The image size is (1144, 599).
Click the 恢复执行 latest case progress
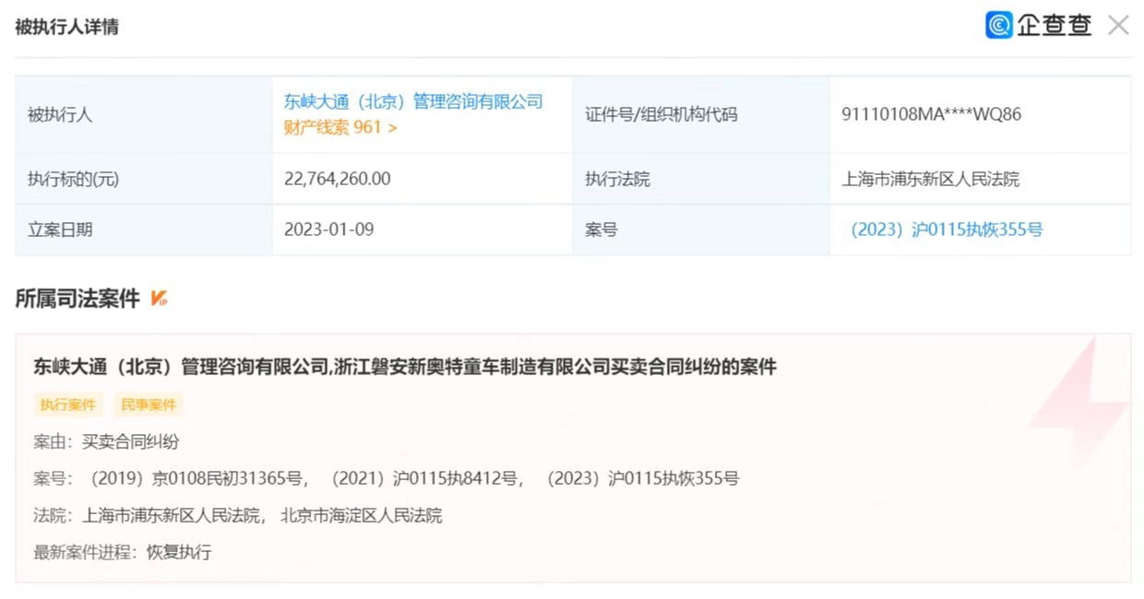point(179,552)
